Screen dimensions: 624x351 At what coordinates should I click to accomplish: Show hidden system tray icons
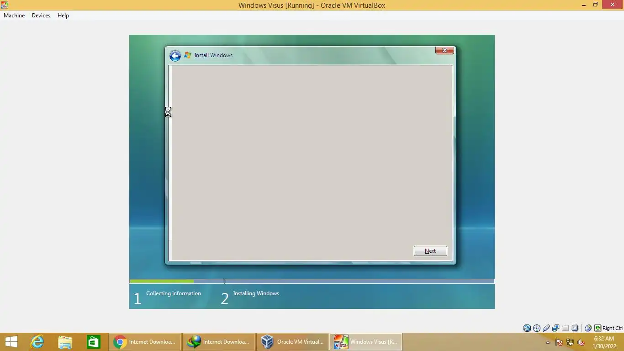click(x=548, y=342)
